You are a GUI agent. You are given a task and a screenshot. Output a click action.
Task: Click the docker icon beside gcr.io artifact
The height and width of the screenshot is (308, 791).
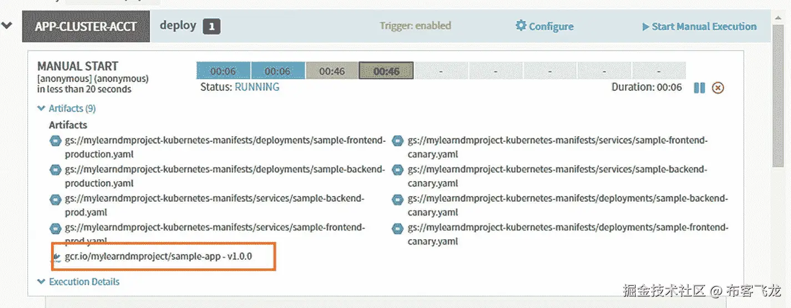[57, 257]
